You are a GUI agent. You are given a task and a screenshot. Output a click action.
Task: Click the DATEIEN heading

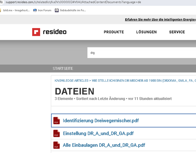pyautogui.click(x=74, y=91)
